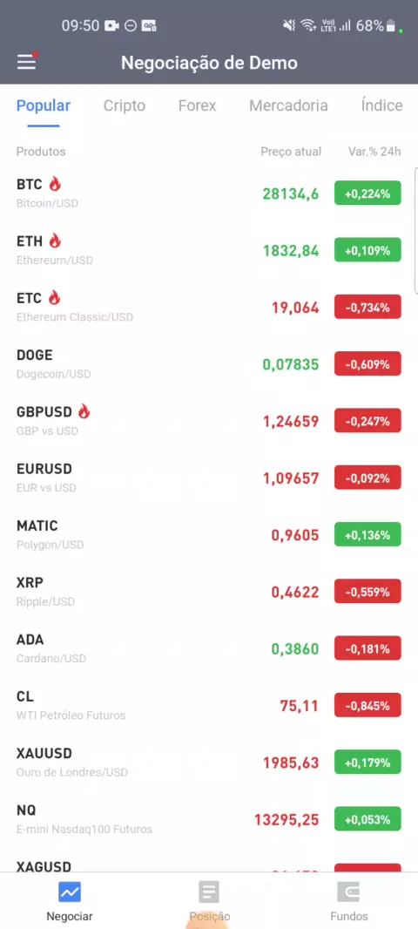This screenshot has height=929, width=418.
Task: Open the Posição document icon
Action: point(209,892)
